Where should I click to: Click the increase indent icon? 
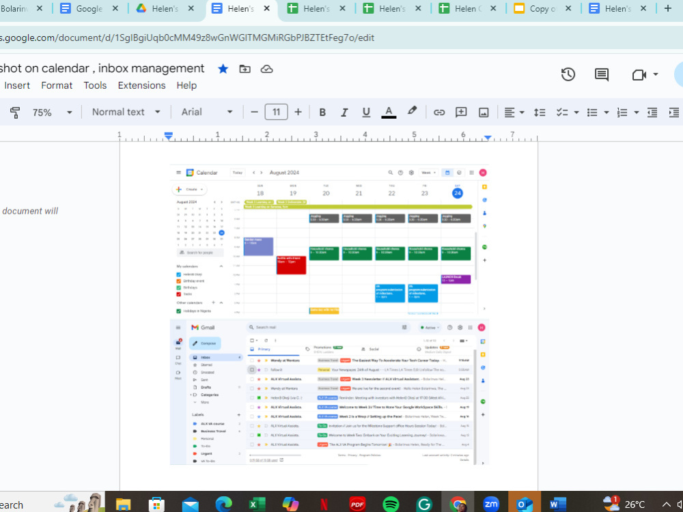(674, 113)
